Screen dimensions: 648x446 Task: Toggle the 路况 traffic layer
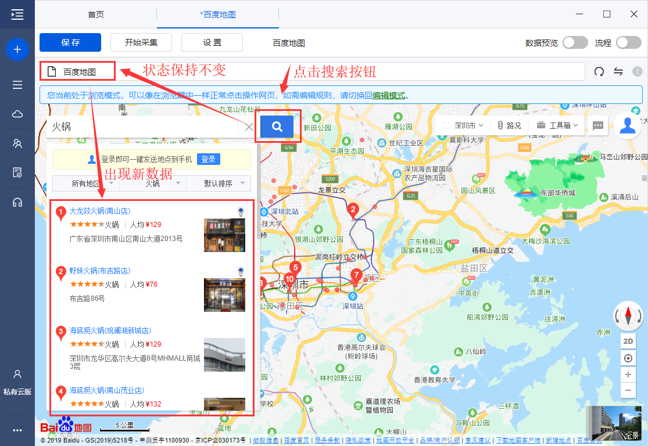click(509, 125)
